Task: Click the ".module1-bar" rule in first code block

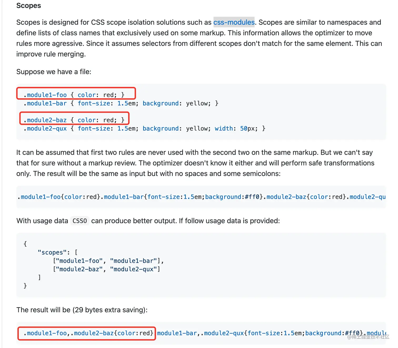Action: [121, 103]
